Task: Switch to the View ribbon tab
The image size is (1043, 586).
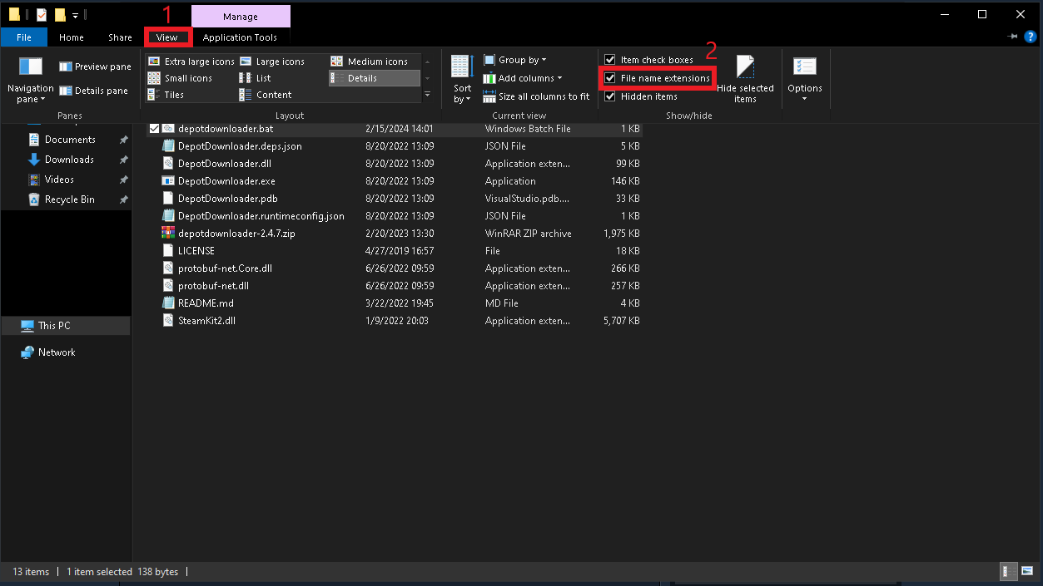Action: [x=167, y=37]
